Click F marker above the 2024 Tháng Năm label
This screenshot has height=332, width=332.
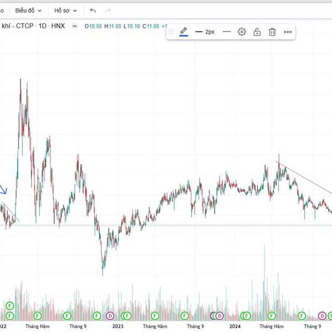tap(272, 316)
